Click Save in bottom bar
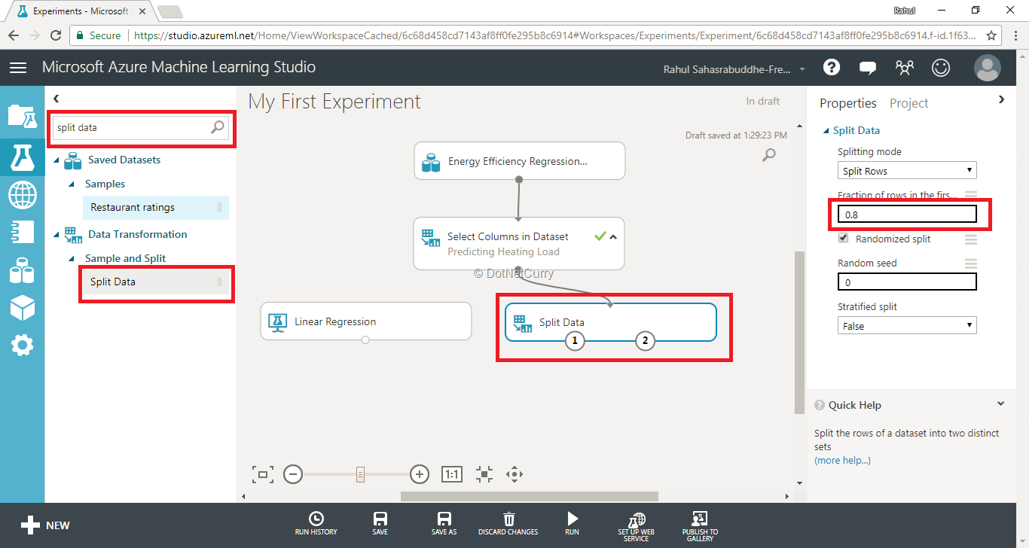Screen dimensions: 1029x548 [380, 523]
